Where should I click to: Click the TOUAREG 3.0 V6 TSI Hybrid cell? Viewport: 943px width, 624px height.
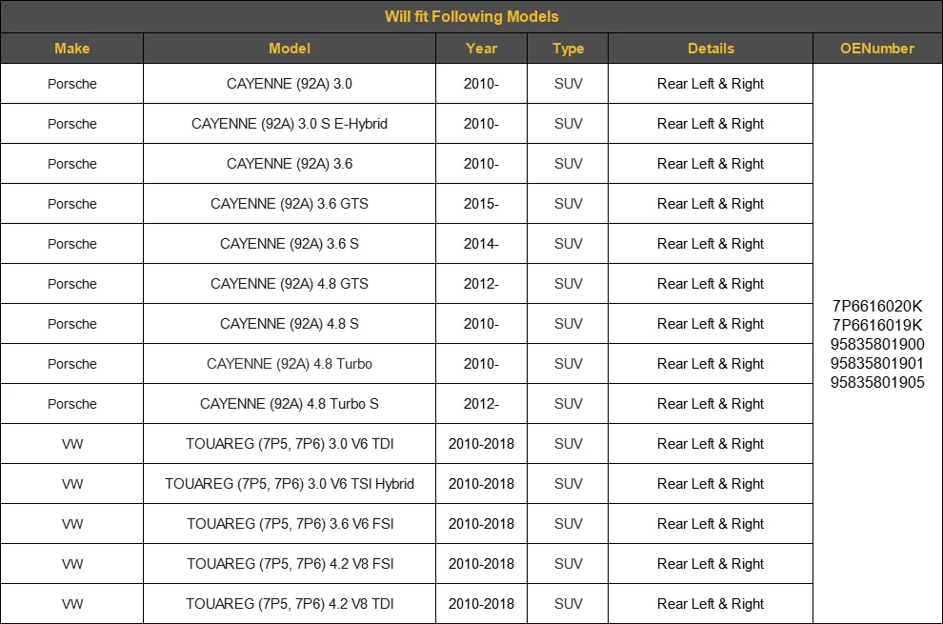coord(290,484)
